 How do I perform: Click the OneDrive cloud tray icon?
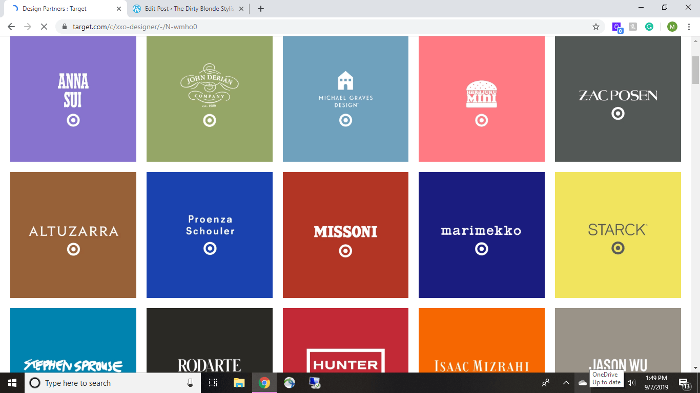[x=583, y=383]
